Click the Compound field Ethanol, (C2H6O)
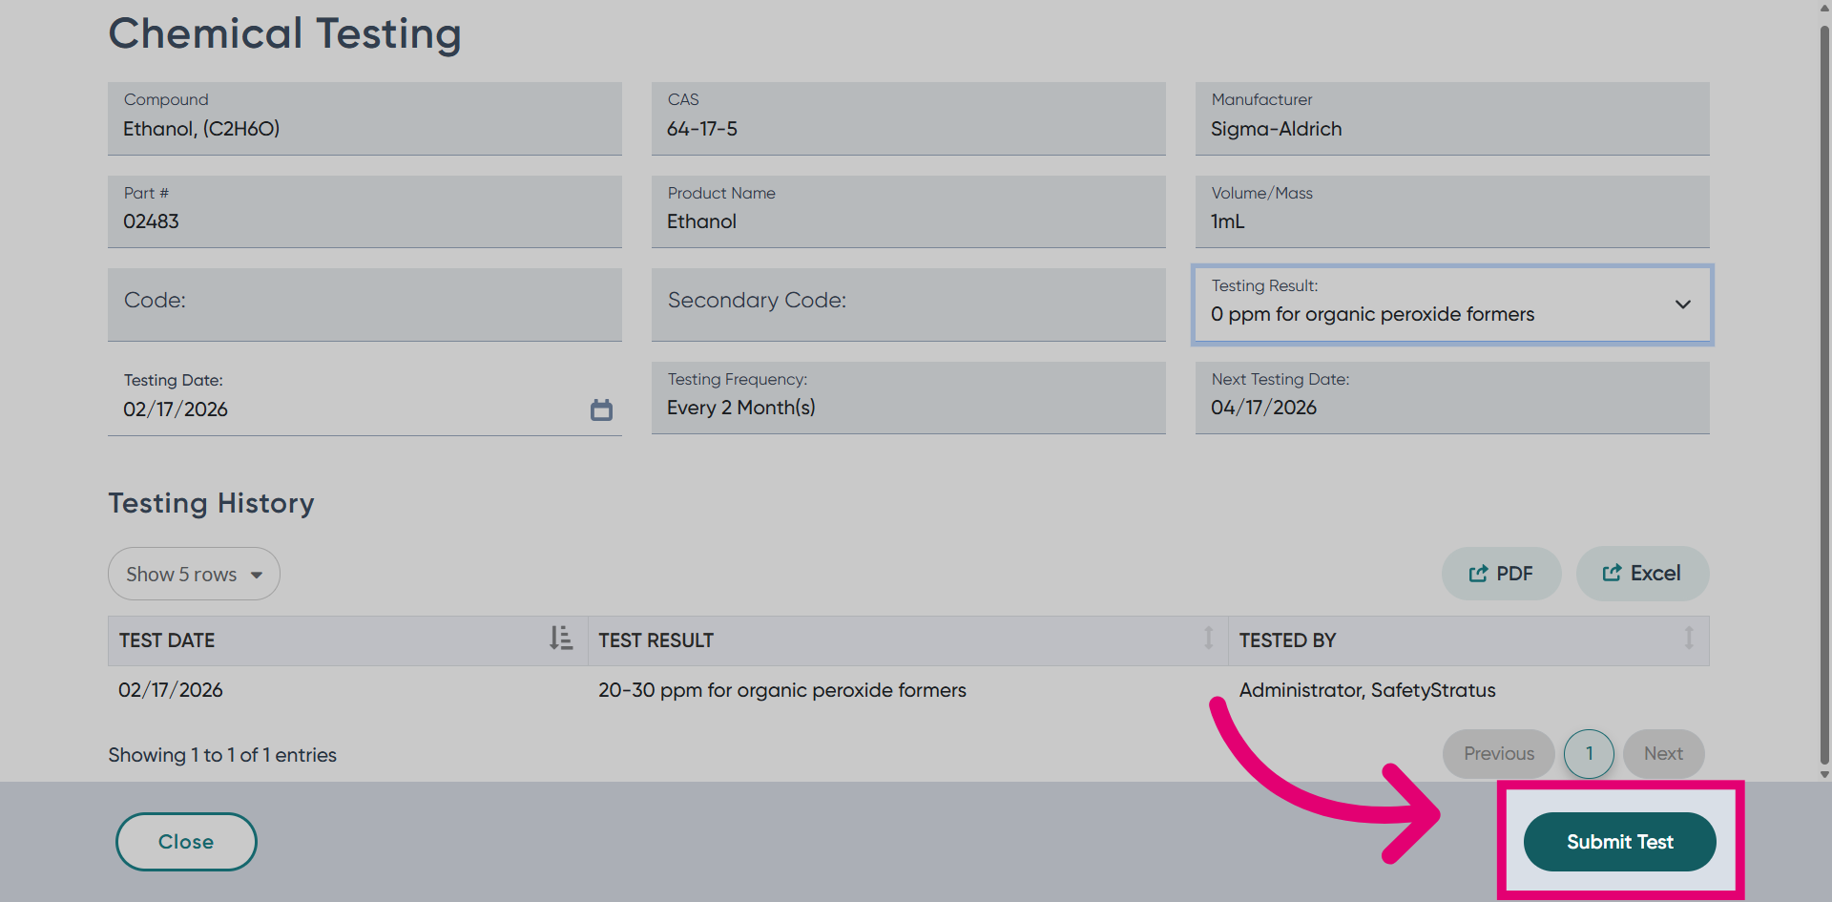Viewport: 1832px width, 902px height. pos(364,118)
